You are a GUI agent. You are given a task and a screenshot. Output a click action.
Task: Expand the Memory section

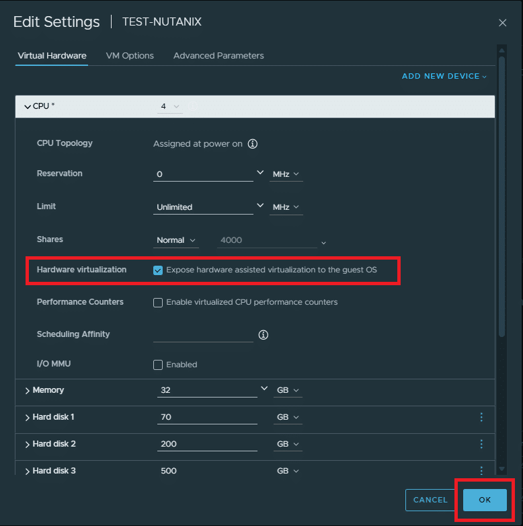[28, 391]
